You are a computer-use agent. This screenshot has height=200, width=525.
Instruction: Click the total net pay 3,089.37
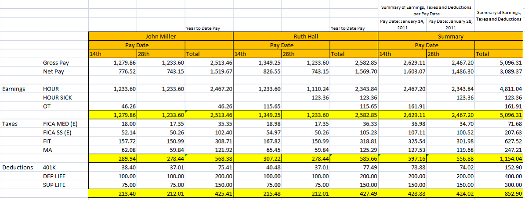coord(499,71)
